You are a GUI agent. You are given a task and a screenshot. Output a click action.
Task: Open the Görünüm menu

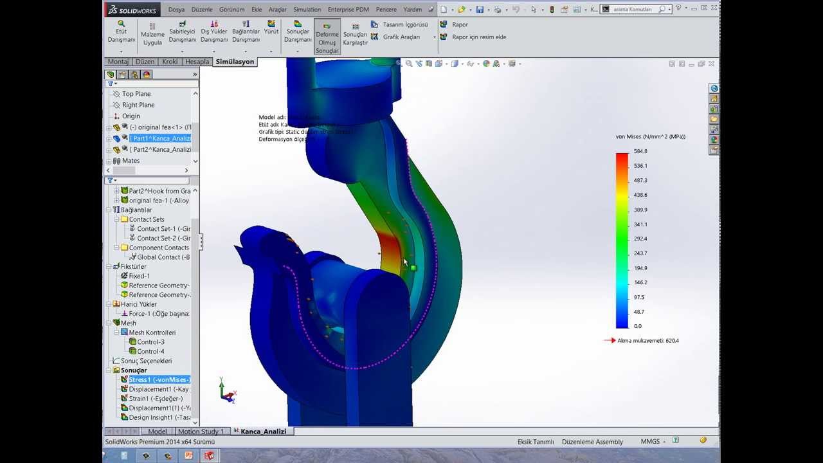[231, 10]
